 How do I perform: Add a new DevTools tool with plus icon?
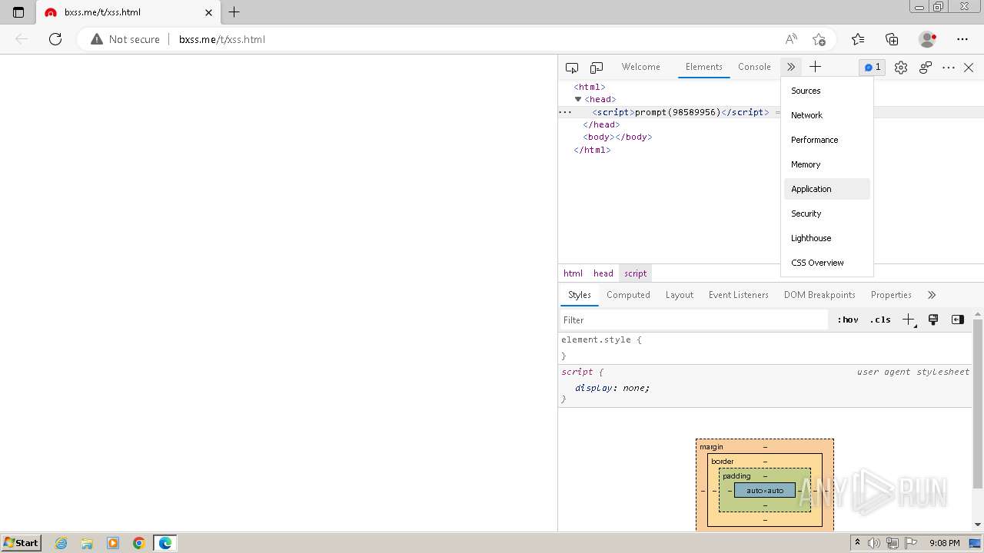(x=816, y=68)
